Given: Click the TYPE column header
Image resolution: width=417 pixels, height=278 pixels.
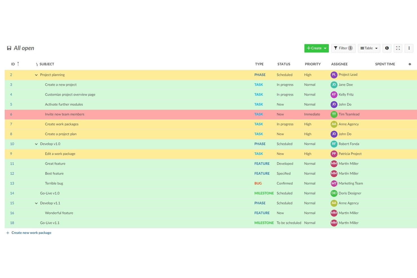Looking at the screenshot, I should pos(259,64).
